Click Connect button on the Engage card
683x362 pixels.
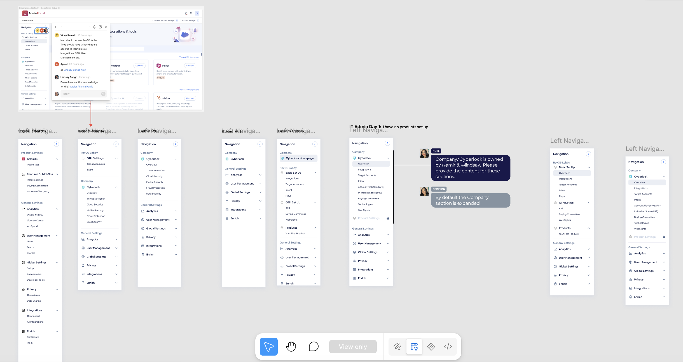click(x=190, y=66)
